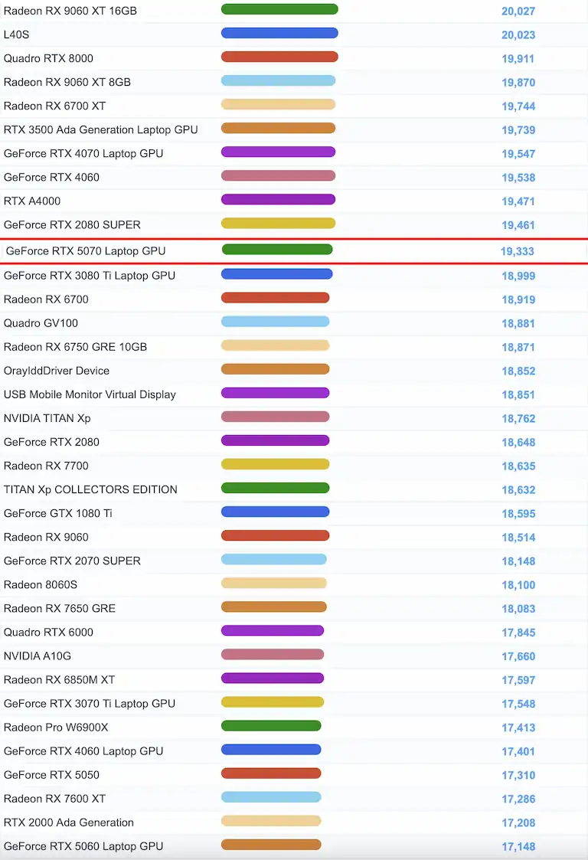Open RTX 3500 Ada Generation Laptop GPU

click(100, 130)
